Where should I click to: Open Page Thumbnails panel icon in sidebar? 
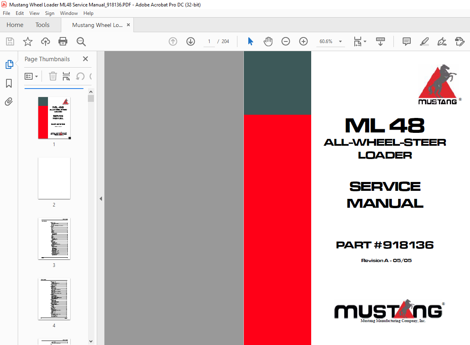(9, 64)
